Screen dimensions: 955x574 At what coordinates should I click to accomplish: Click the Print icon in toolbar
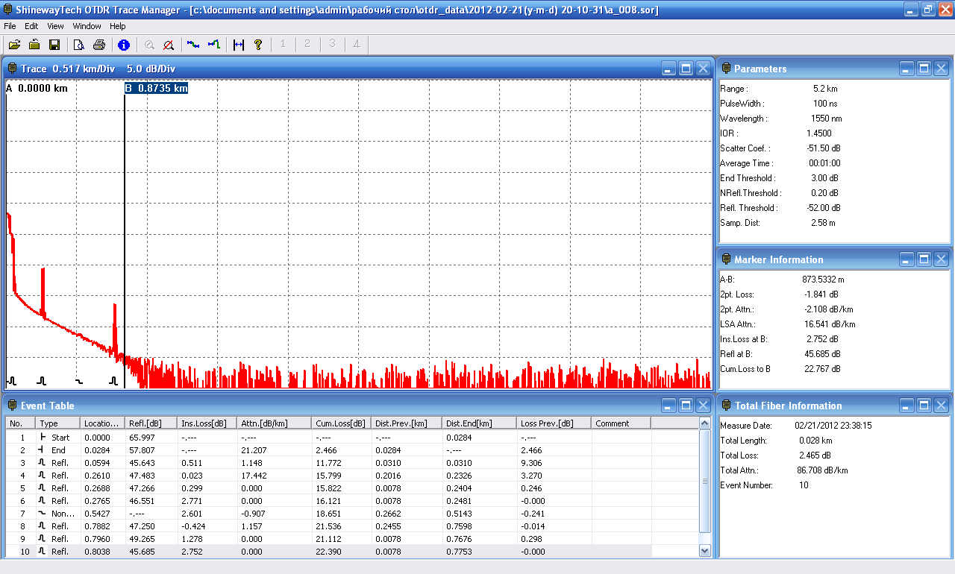pos(98,45)
